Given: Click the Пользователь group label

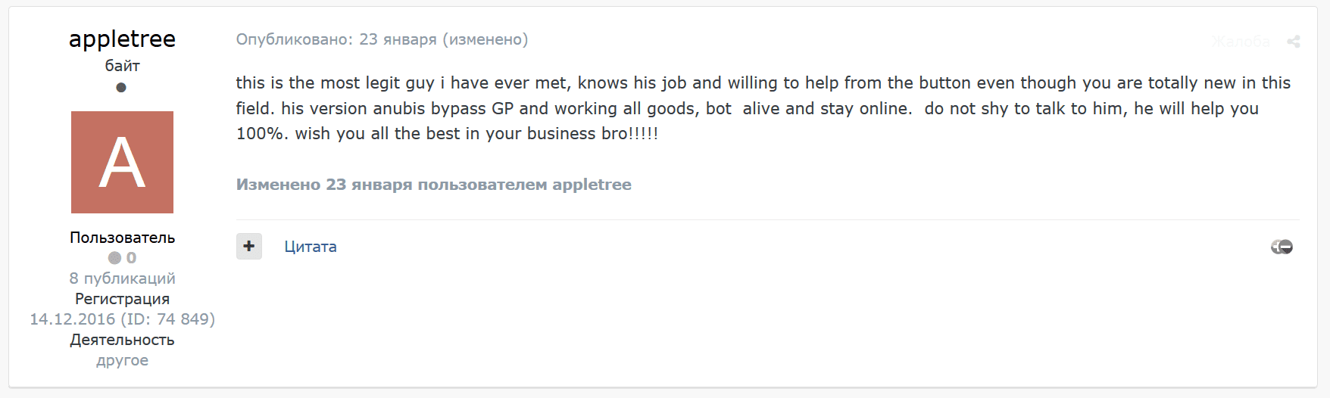Looking at the screenshot, I should 122,238.
